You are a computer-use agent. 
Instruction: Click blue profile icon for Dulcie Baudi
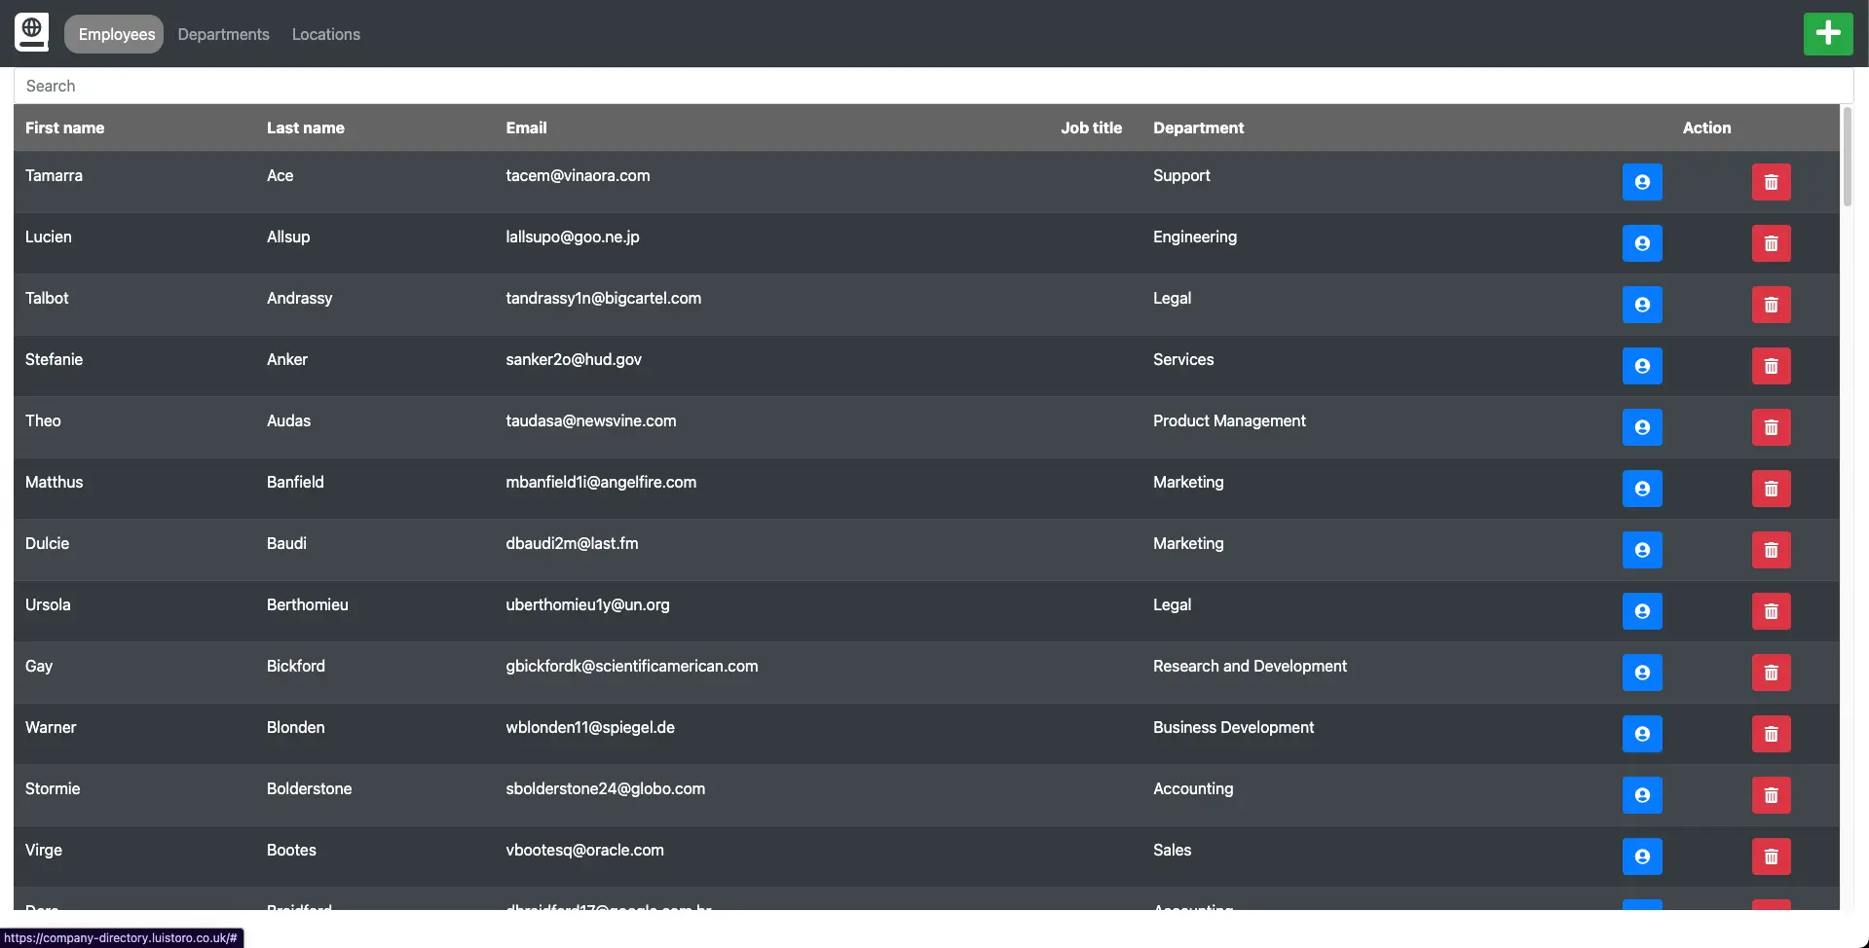coord(1641,550)
